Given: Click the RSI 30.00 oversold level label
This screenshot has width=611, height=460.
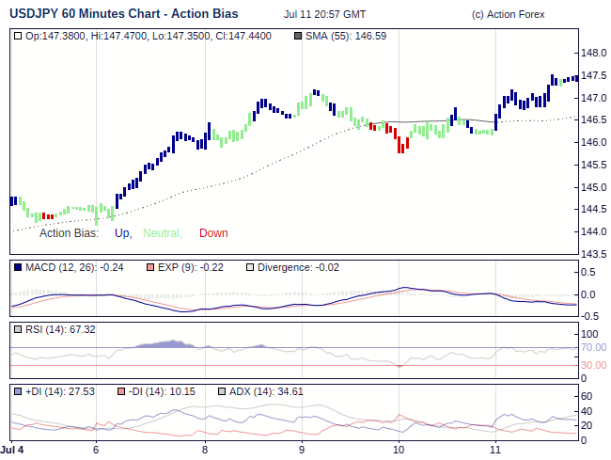Looking at the screenshot, I should pos(594,365).
